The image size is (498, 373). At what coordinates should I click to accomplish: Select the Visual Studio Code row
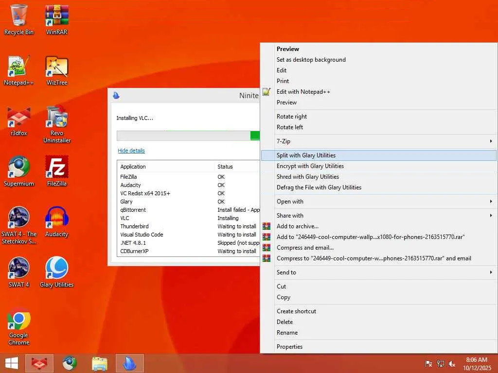click(189, 235)
